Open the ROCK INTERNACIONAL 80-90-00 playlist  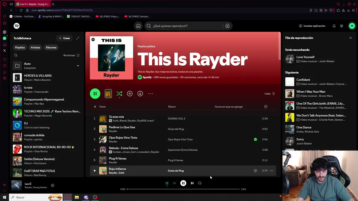(x=47, y=149)
